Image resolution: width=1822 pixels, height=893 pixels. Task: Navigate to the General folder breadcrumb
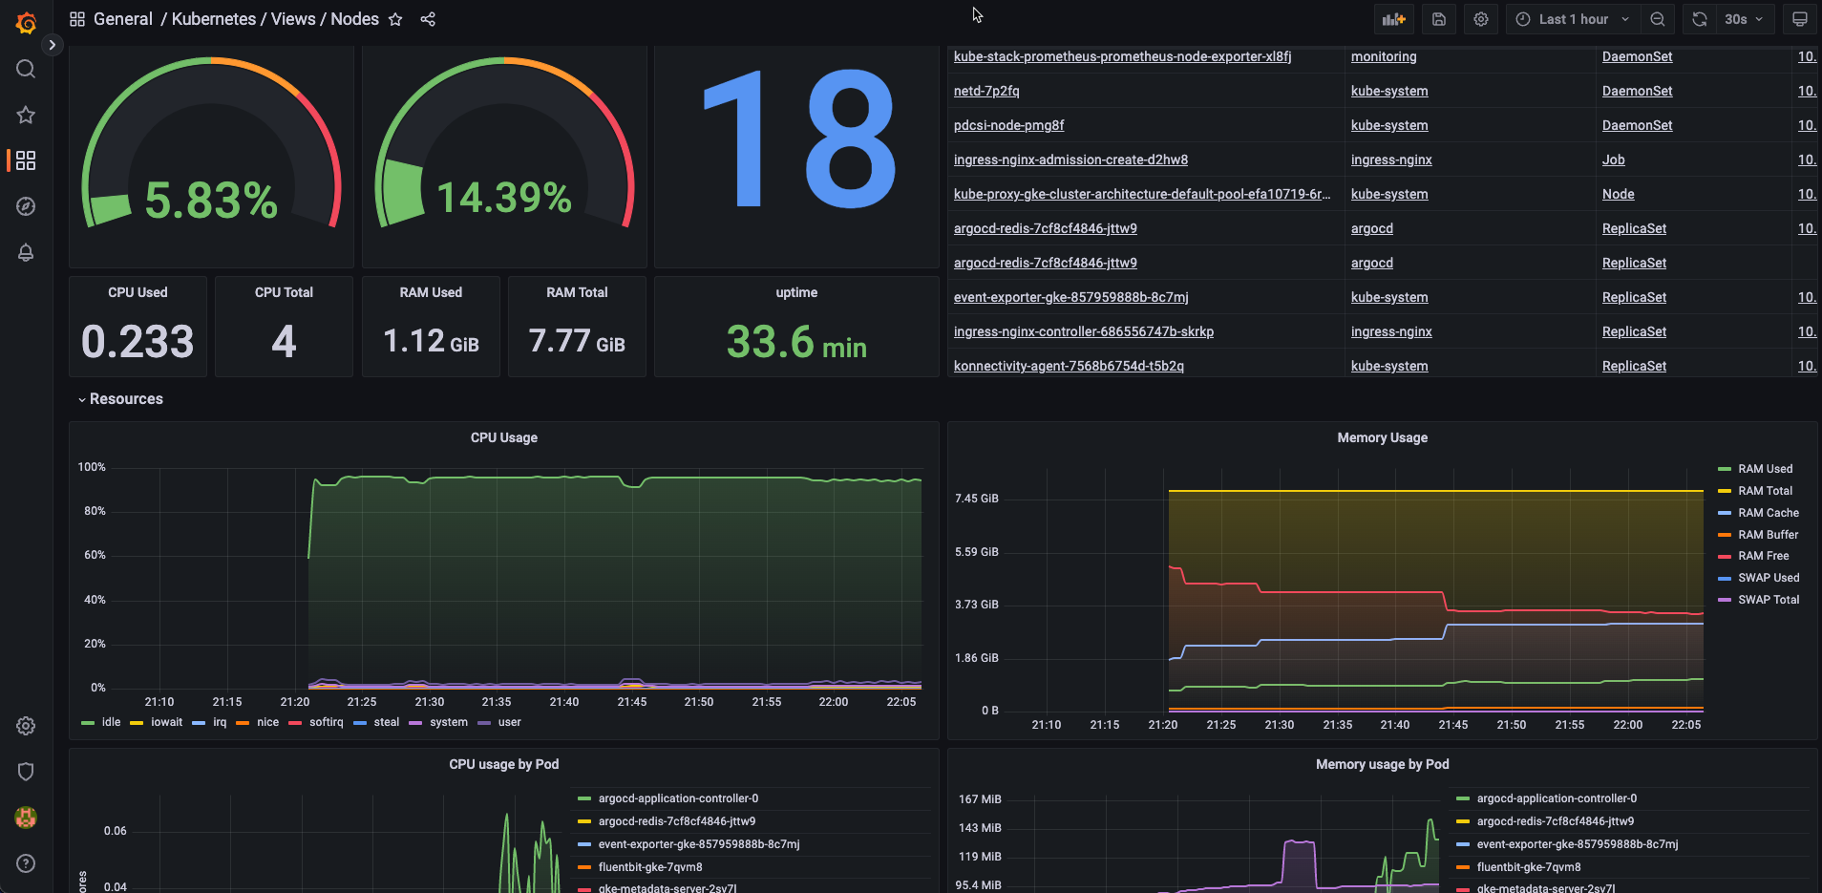[x=122, y=19]
